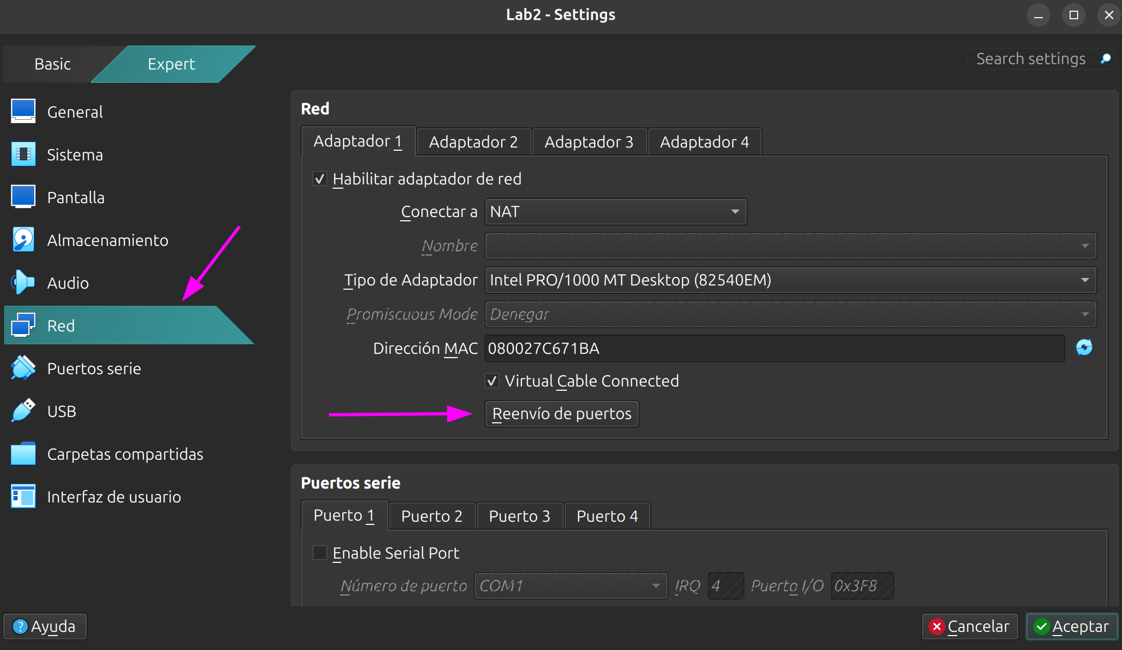Click the Red network icon
The image size is (1122, 650).
pyautogui.click(x=23, y=325)
